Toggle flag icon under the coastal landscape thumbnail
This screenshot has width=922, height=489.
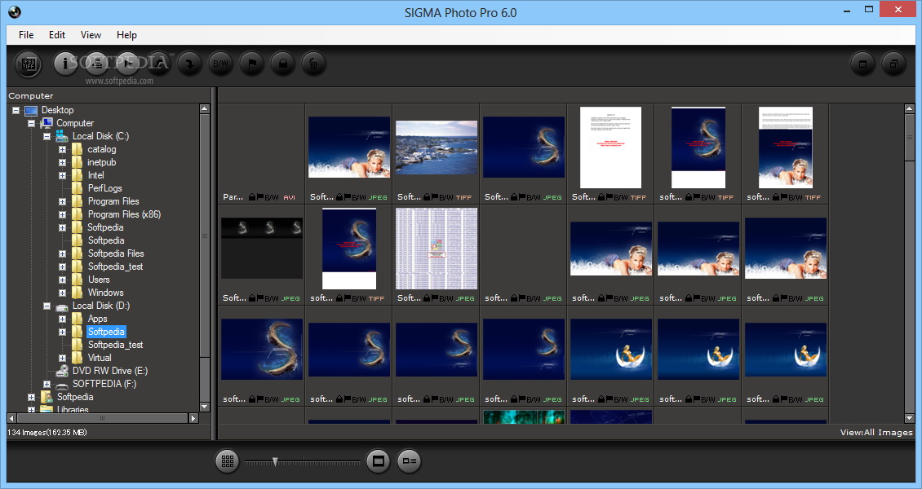click(433, 197)
